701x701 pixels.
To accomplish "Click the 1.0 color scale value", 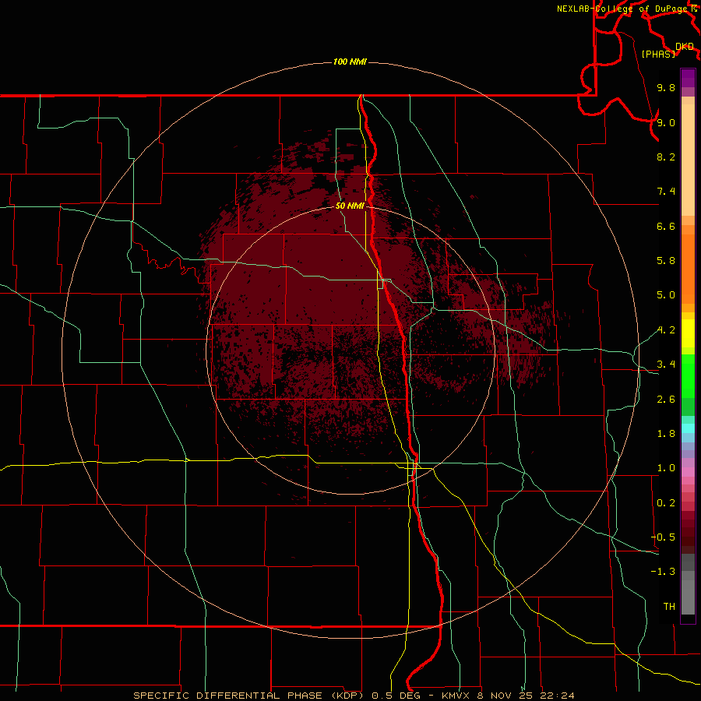I will tap(666, 468).
